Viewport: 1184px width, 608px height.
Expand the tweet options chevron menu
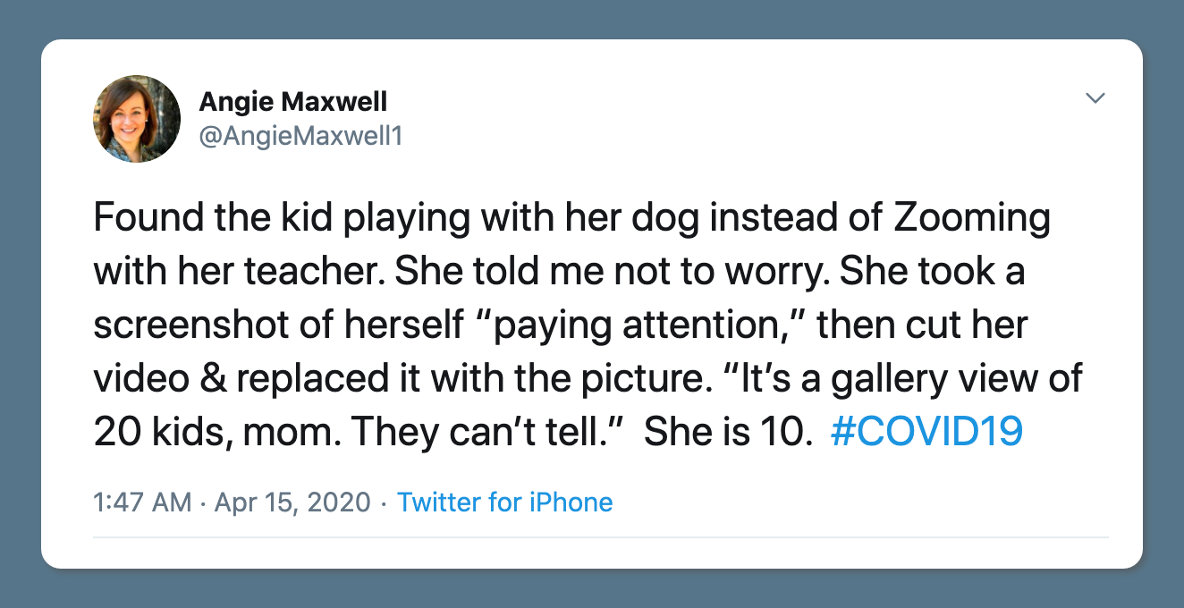coord(1095,97)
